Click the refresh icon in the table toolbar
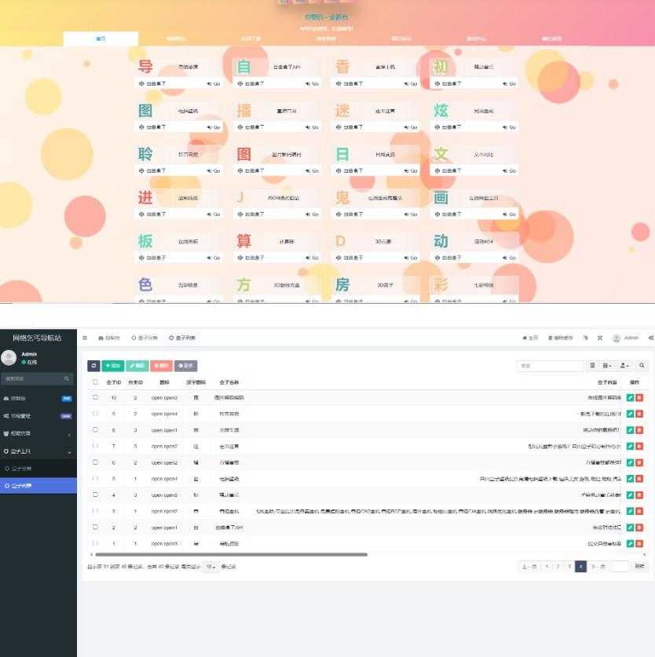 click(95, 365)
